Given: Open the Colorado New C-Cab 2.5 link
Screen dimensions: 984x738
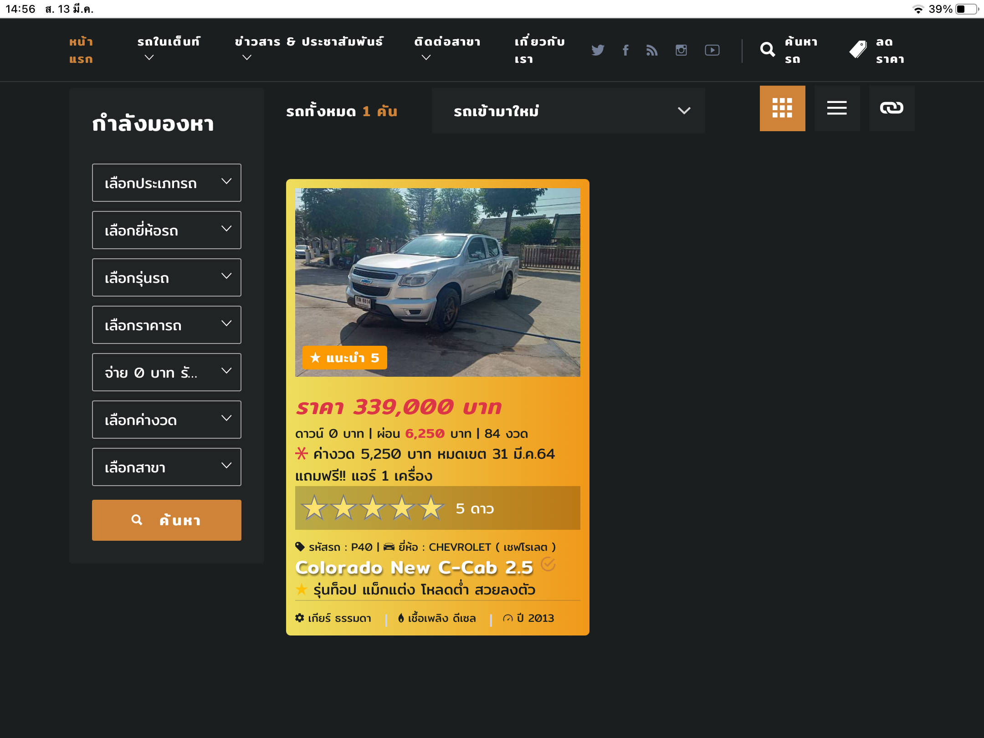Looking at the screenshot, I should [x=414, y=568].
